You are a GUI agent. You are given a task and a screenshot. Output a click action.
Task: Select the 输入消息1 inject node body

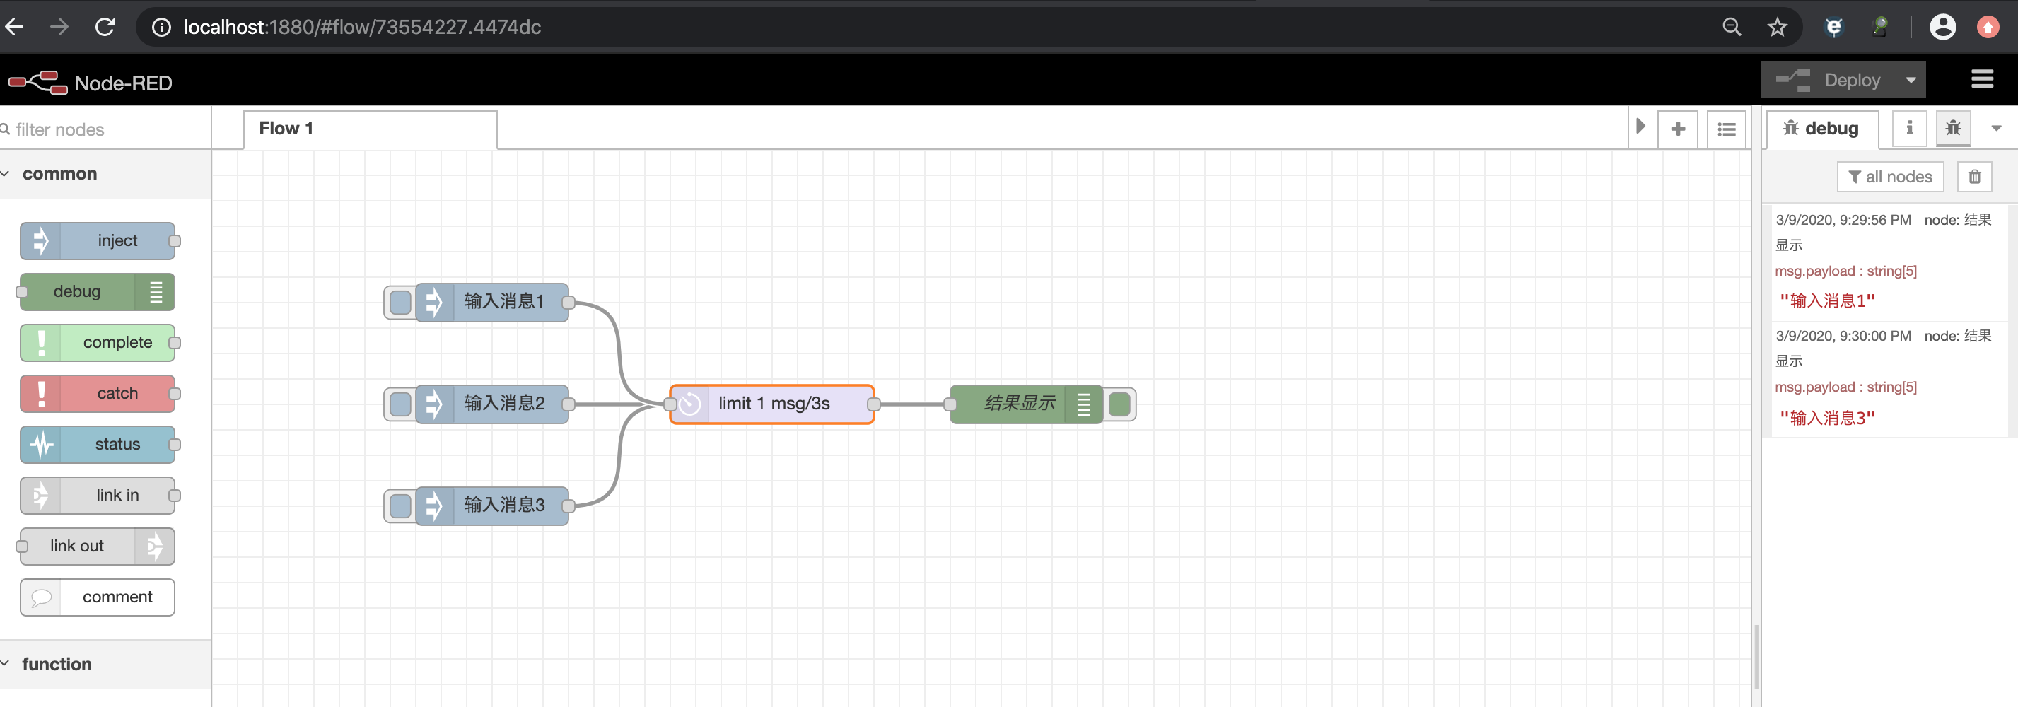click(x=492, y=302)
